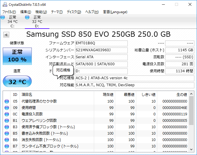Click the power on hours value 1134 時間
The width and height of the screenshot is (197, 155).
[180, 71]
